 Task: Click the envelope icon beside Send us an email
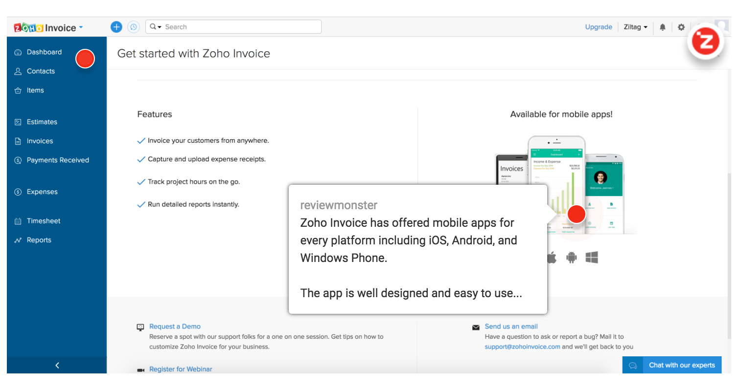point(476,327)
